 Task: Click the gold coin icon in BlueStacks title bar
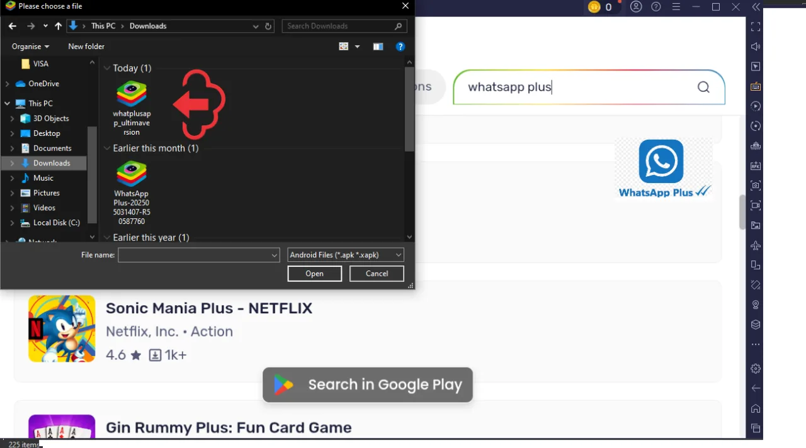[x=594, y=7]
